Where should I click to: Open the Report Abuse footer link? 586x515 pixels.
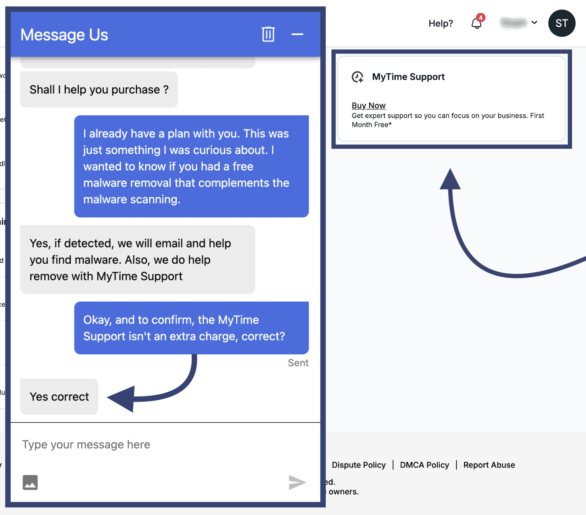489,465
